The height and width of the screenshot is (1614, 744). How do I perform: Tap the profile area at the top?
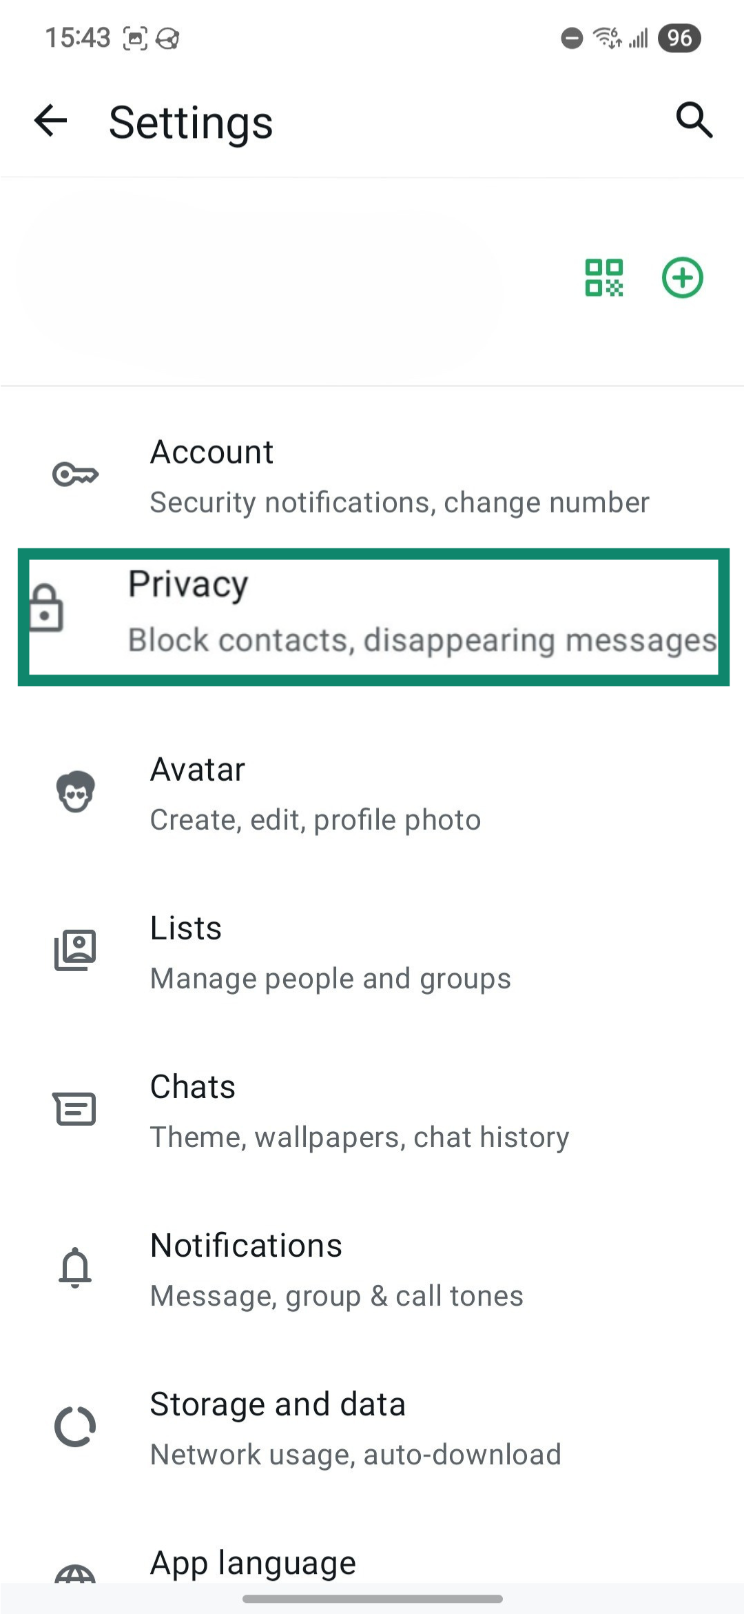point(276,283)
